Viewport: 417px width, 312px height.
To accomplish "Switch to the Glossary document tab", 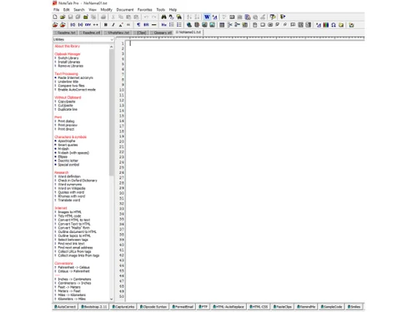I will coord(162,32).
